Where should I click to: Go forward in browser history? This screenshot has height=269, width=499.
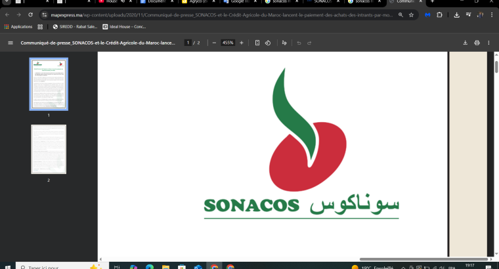click(19, 15)
